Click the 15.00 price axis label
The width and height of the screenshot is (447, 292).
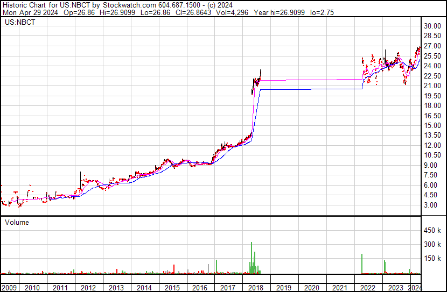click(x=432, y=125)
